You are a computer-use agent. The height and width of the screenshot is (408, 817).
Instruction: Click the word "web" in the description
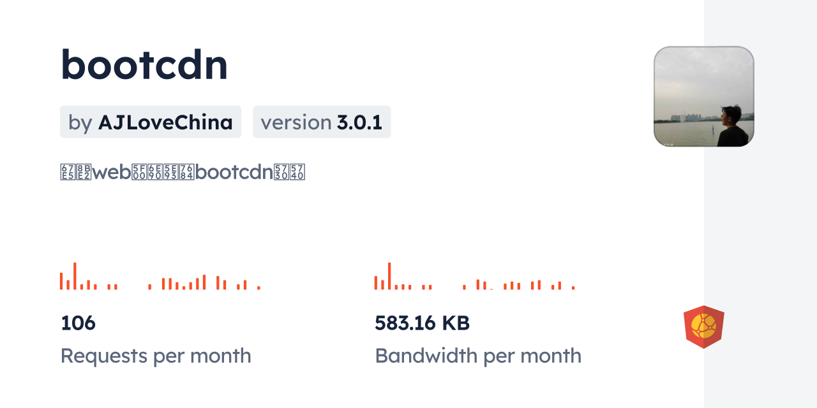(x=112, y=173)
